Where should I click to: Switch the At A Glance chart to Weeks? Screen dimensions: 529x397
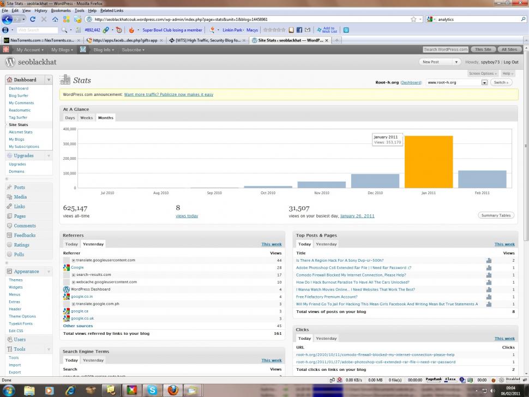coord(86,118)
